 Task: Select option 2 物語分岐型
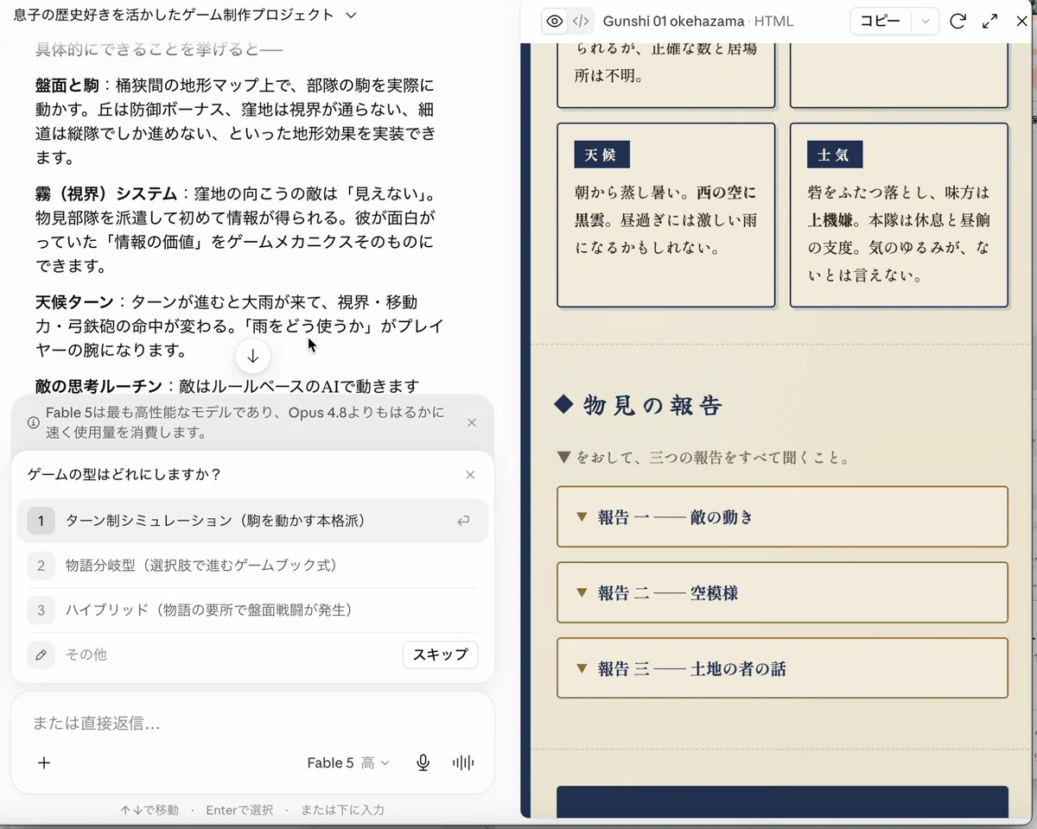tap(252, 566)
